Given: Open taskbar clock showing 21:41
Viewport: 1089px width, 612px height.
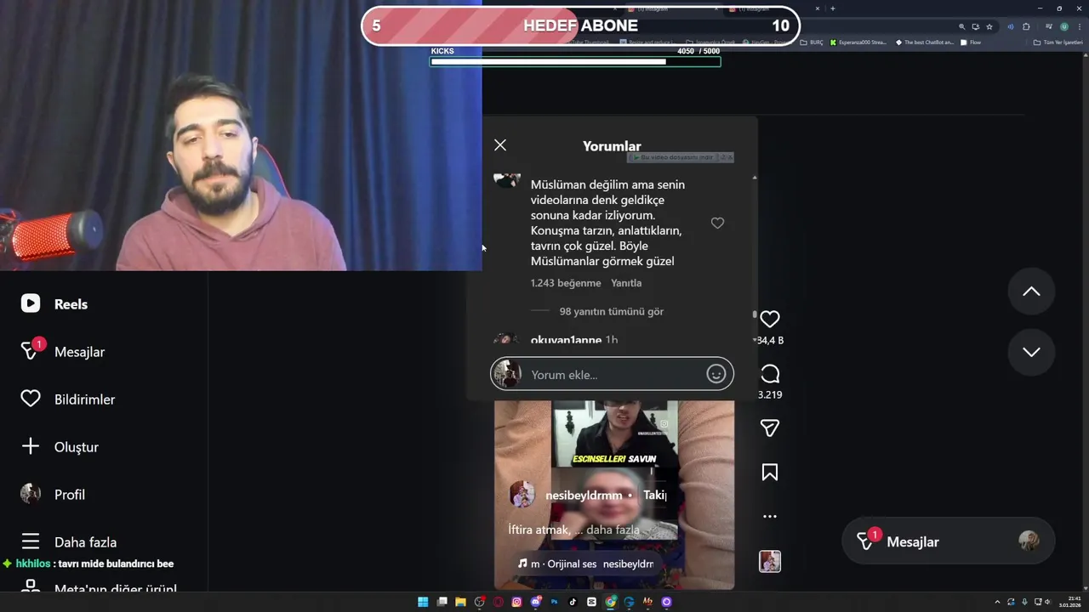Looking at the screenshot, I should [x=1069, y=602].
